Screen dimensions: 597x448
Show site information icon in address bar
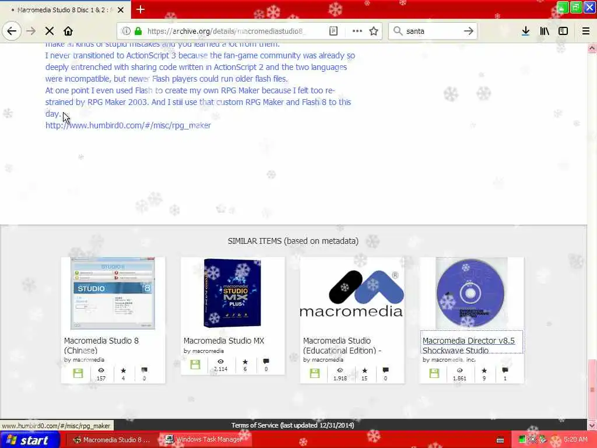click(x=127, y=32)
